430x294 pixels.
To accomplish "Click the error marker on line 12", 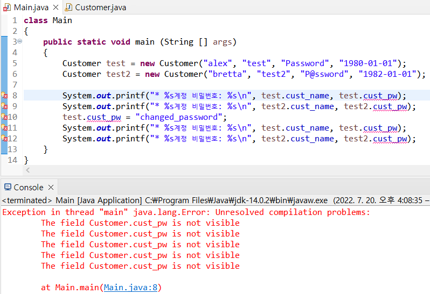I will [4, 138].
